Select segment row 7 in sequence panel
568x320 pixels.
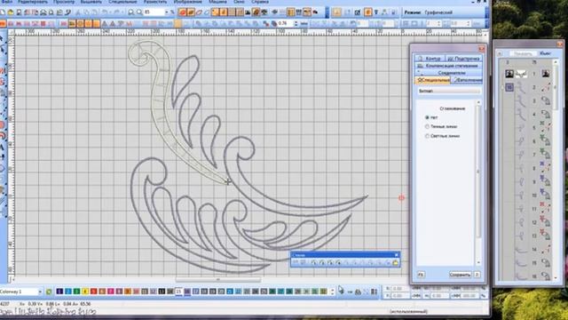click(527, 155)
